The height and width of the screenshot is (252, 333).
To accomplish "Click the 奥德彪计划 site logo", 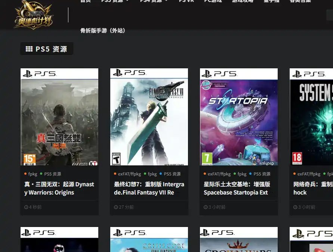I will (33, 15).
